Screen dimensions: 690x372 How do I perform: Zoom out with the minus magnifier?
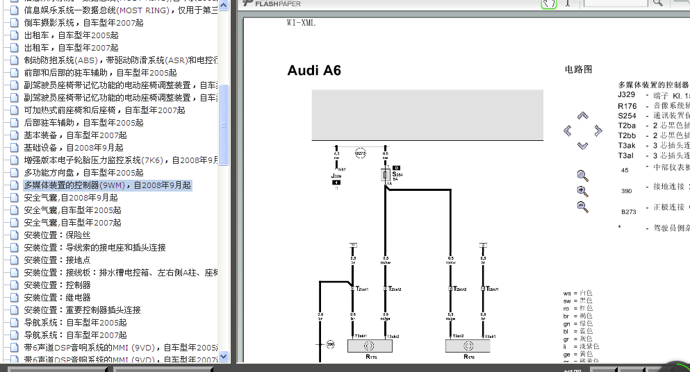click(582, 207)
